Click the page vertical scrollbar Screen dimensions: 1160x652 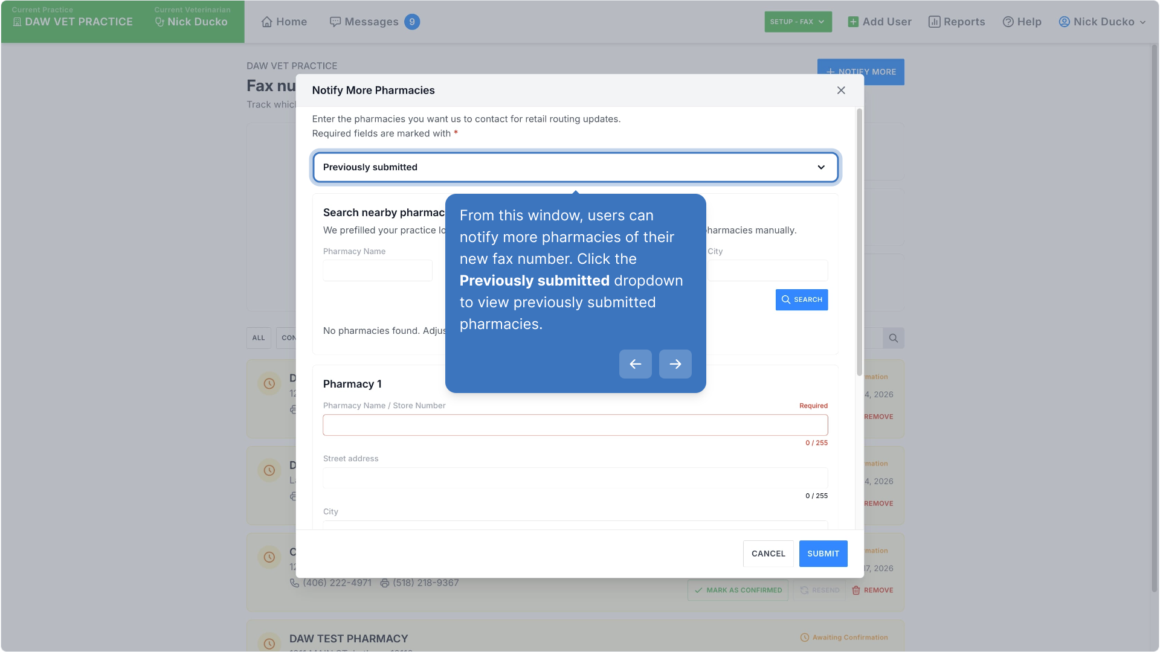[x=1155, y=318]
